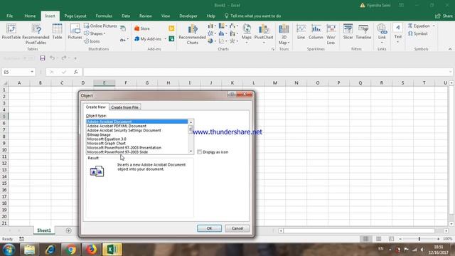Open Firefox from the taskbar
Viewport: 455px width, 256px height.
92,250
